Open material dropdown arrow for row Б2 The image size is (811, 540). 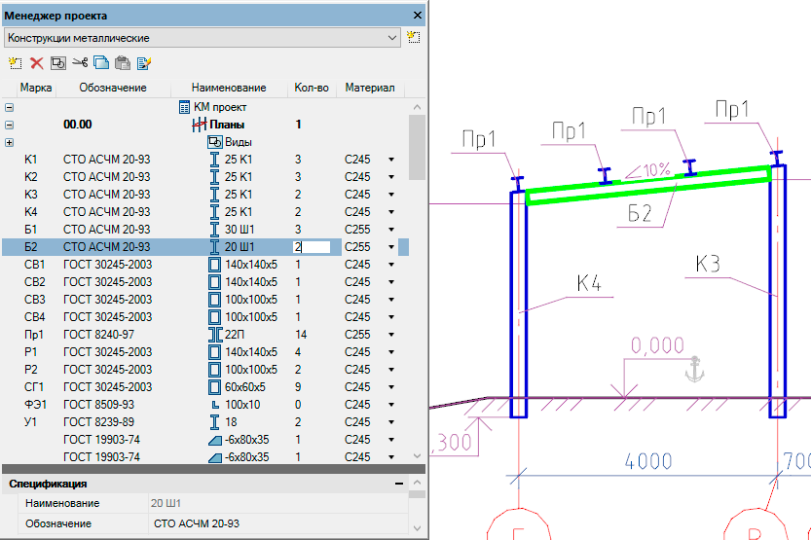click(391, 247)
